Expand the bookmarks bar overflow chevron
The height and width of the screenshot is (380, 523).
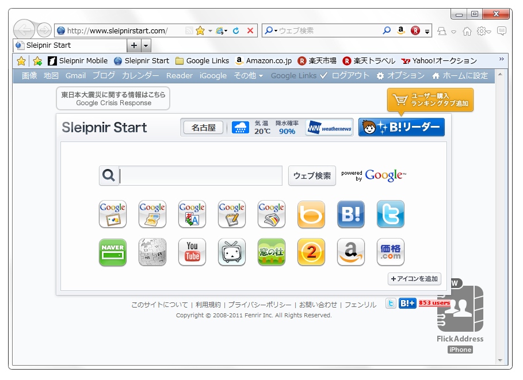click(501, 59)
